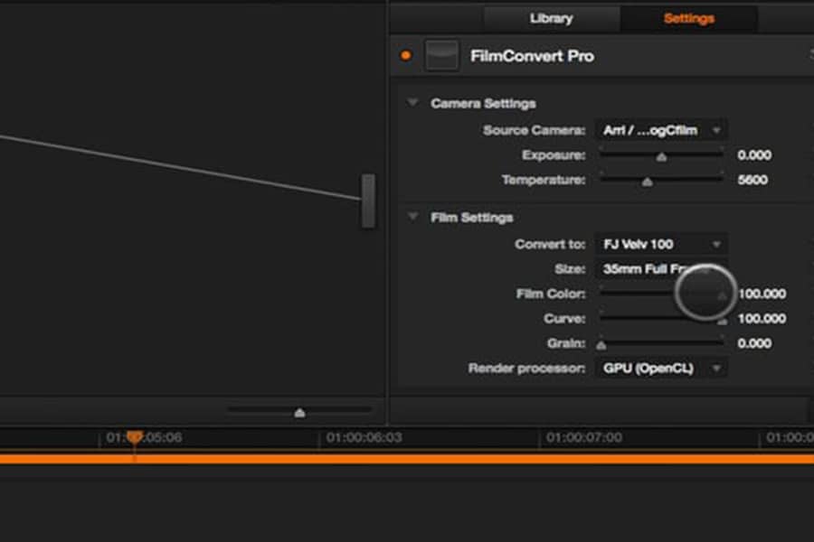Image resolution: width=814 pixels, height=542 pixels.
Task: Click the FilmConvert Pro plugin thumbnail icon
Action: click(x=441, y=55)
